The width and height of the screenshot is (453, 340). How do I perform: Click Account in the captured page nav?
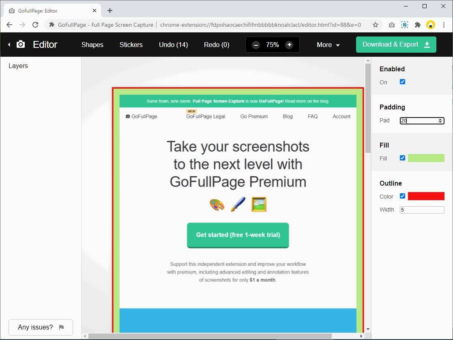tap(341, 116)
